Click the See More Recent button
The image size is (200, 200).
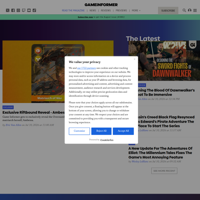pos(164,171)
